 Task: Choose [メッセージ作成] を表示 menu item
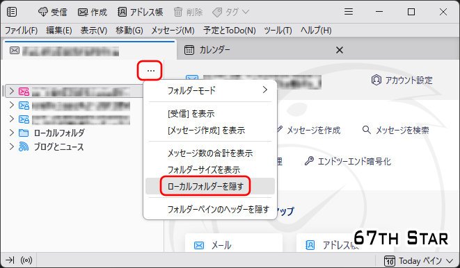[210, 131]
